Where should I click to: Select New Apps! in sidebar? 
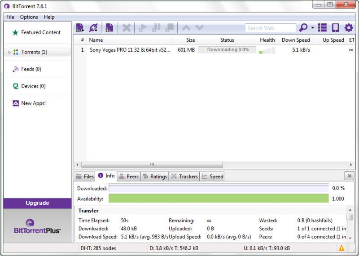tap(38, 103)
